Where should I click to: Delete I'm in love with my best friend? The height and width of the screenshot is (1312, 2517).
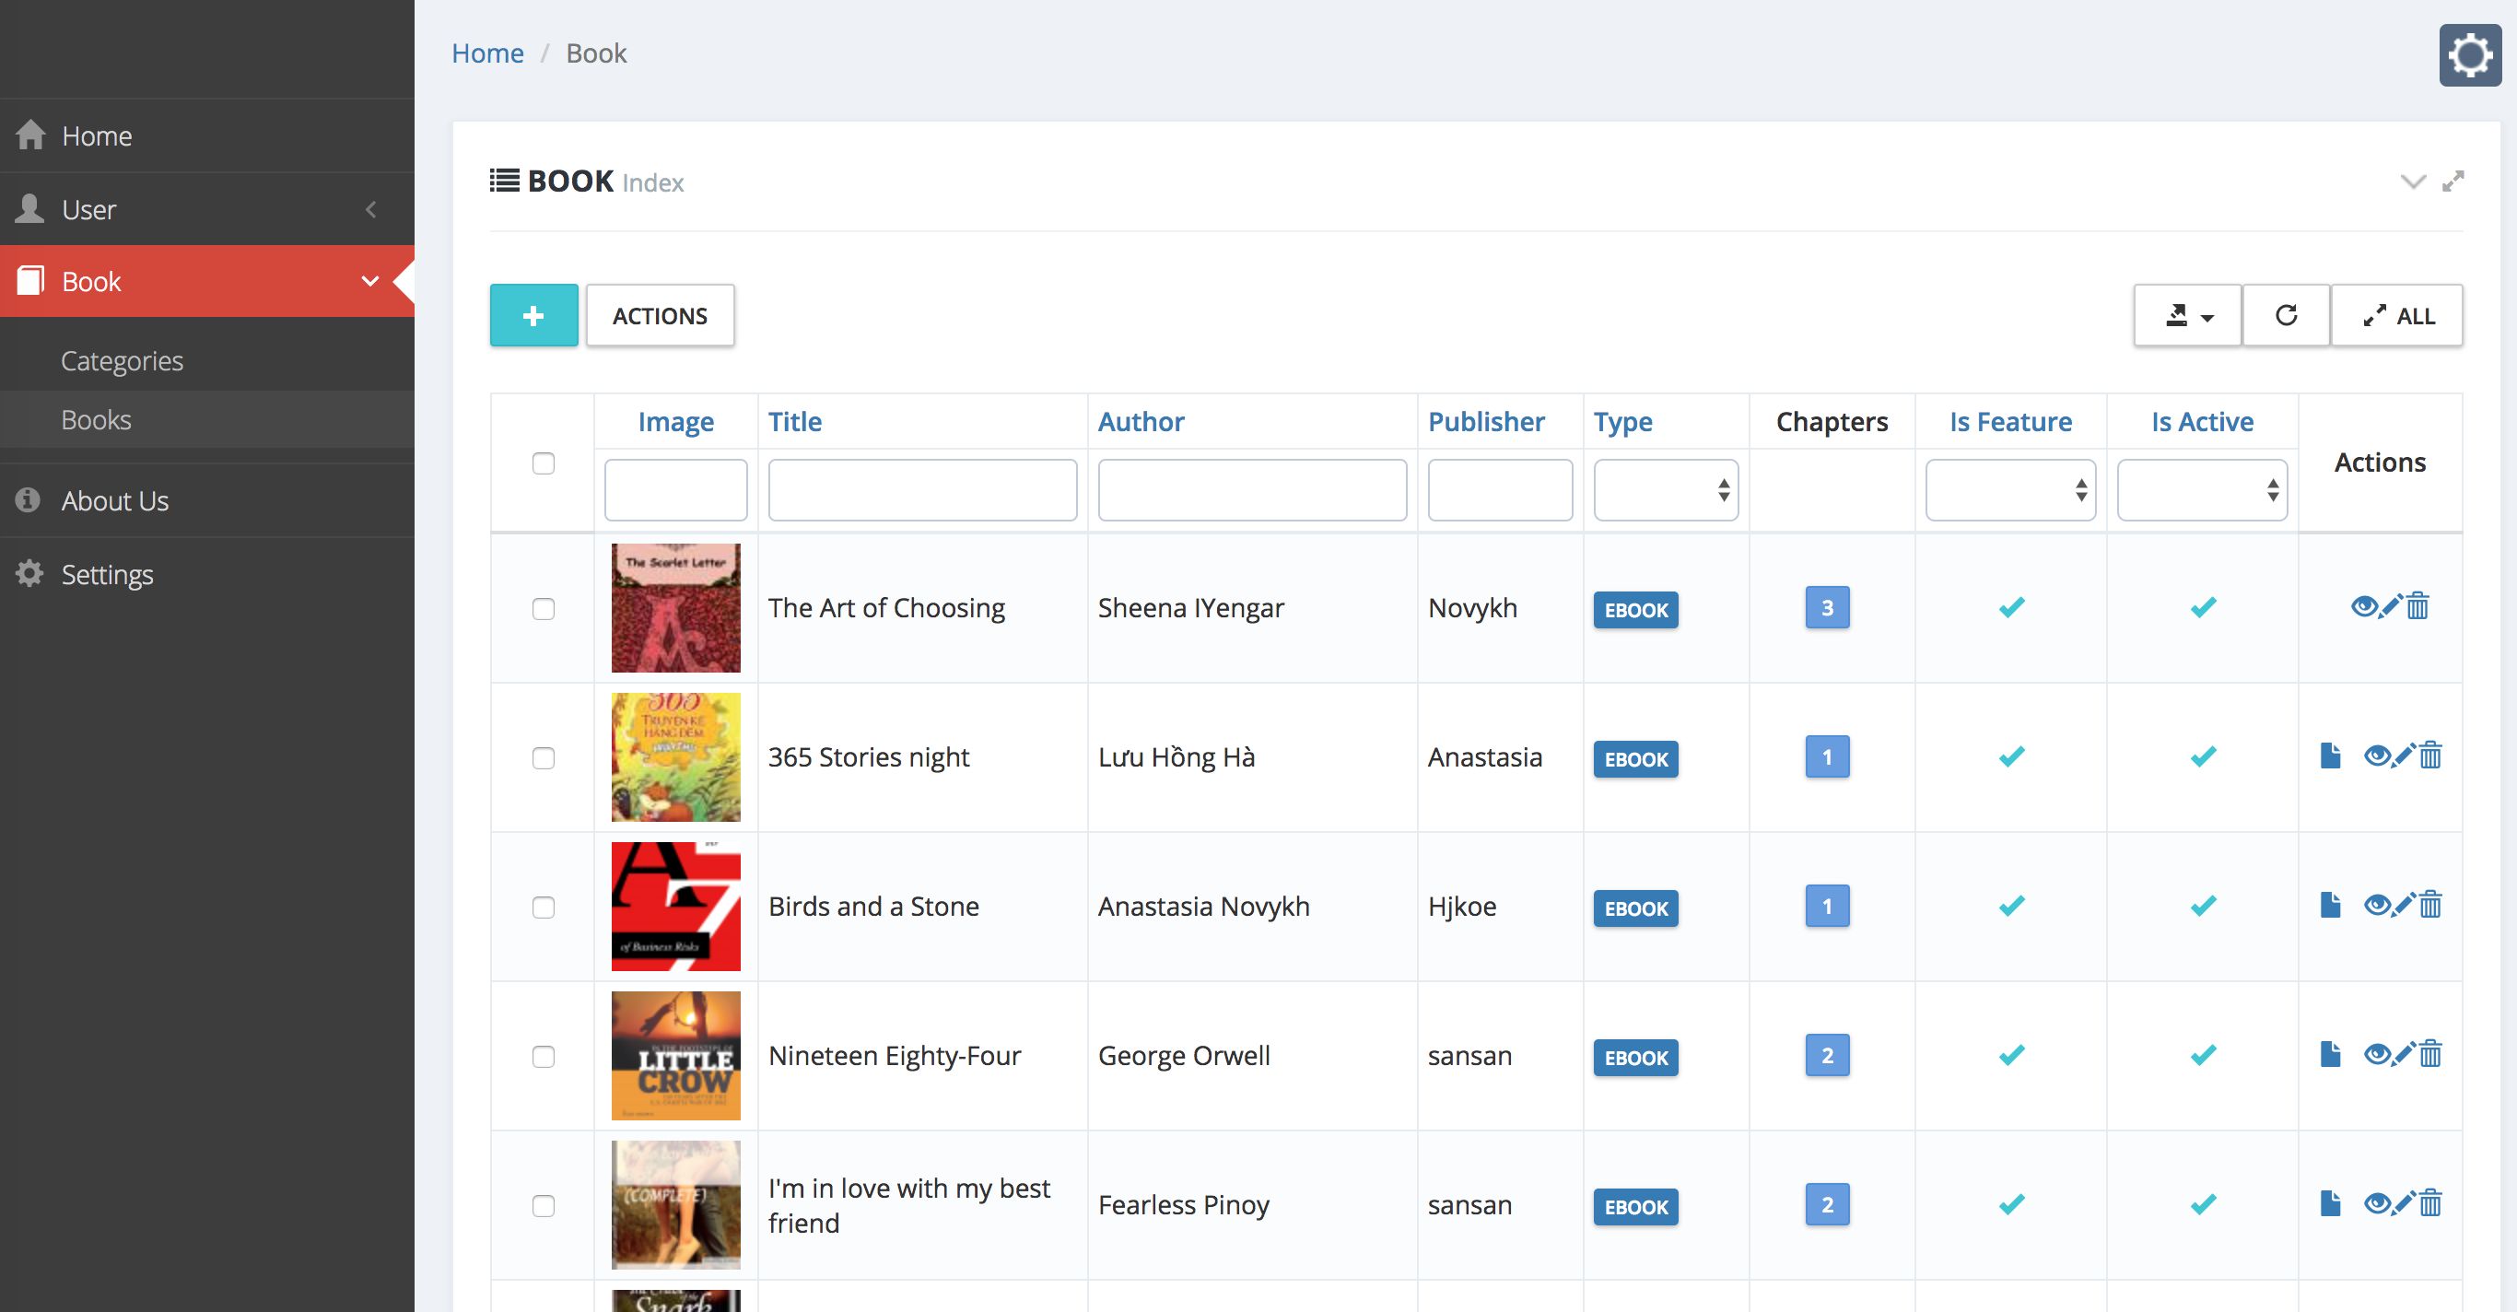pos(2431,1203)
